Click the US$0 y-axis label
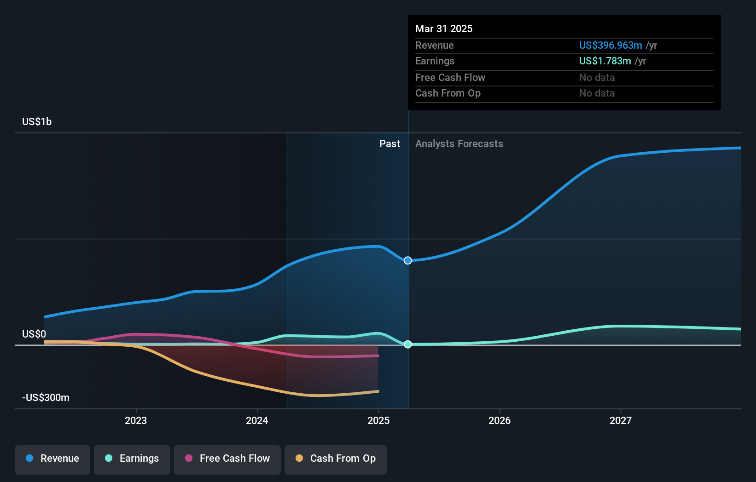This screenshot has height=482, width=756. 34,334
